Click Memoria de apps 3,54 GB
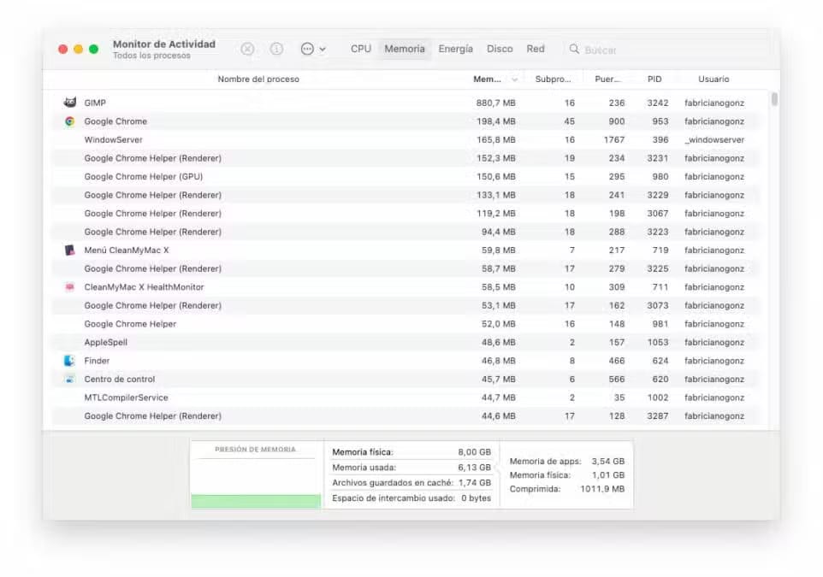 click(567, 461)
